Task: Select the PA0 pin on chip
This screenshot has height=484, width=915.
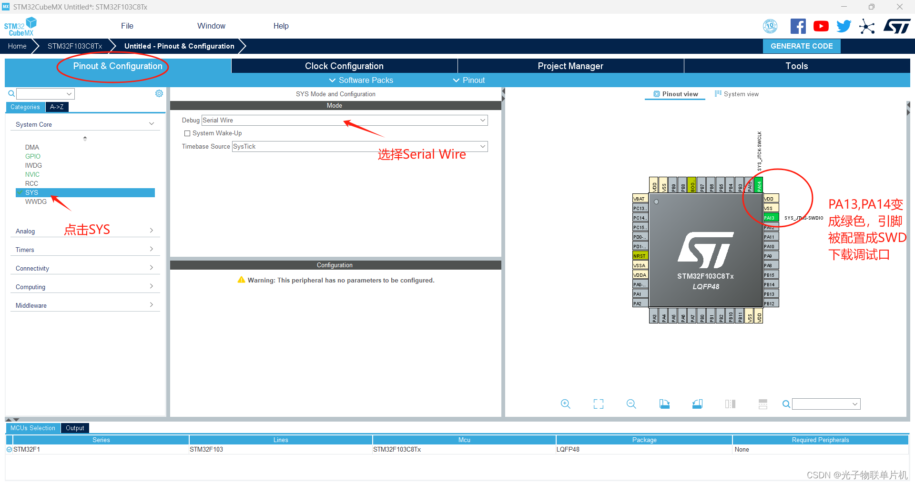Action: [x=640, y=284]
